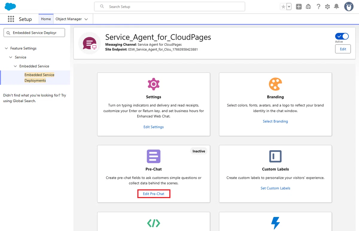Click the Service_Agent_for_CloudPages deployment icon
Viewport: 359px width, 231px height.
(89, 43)
